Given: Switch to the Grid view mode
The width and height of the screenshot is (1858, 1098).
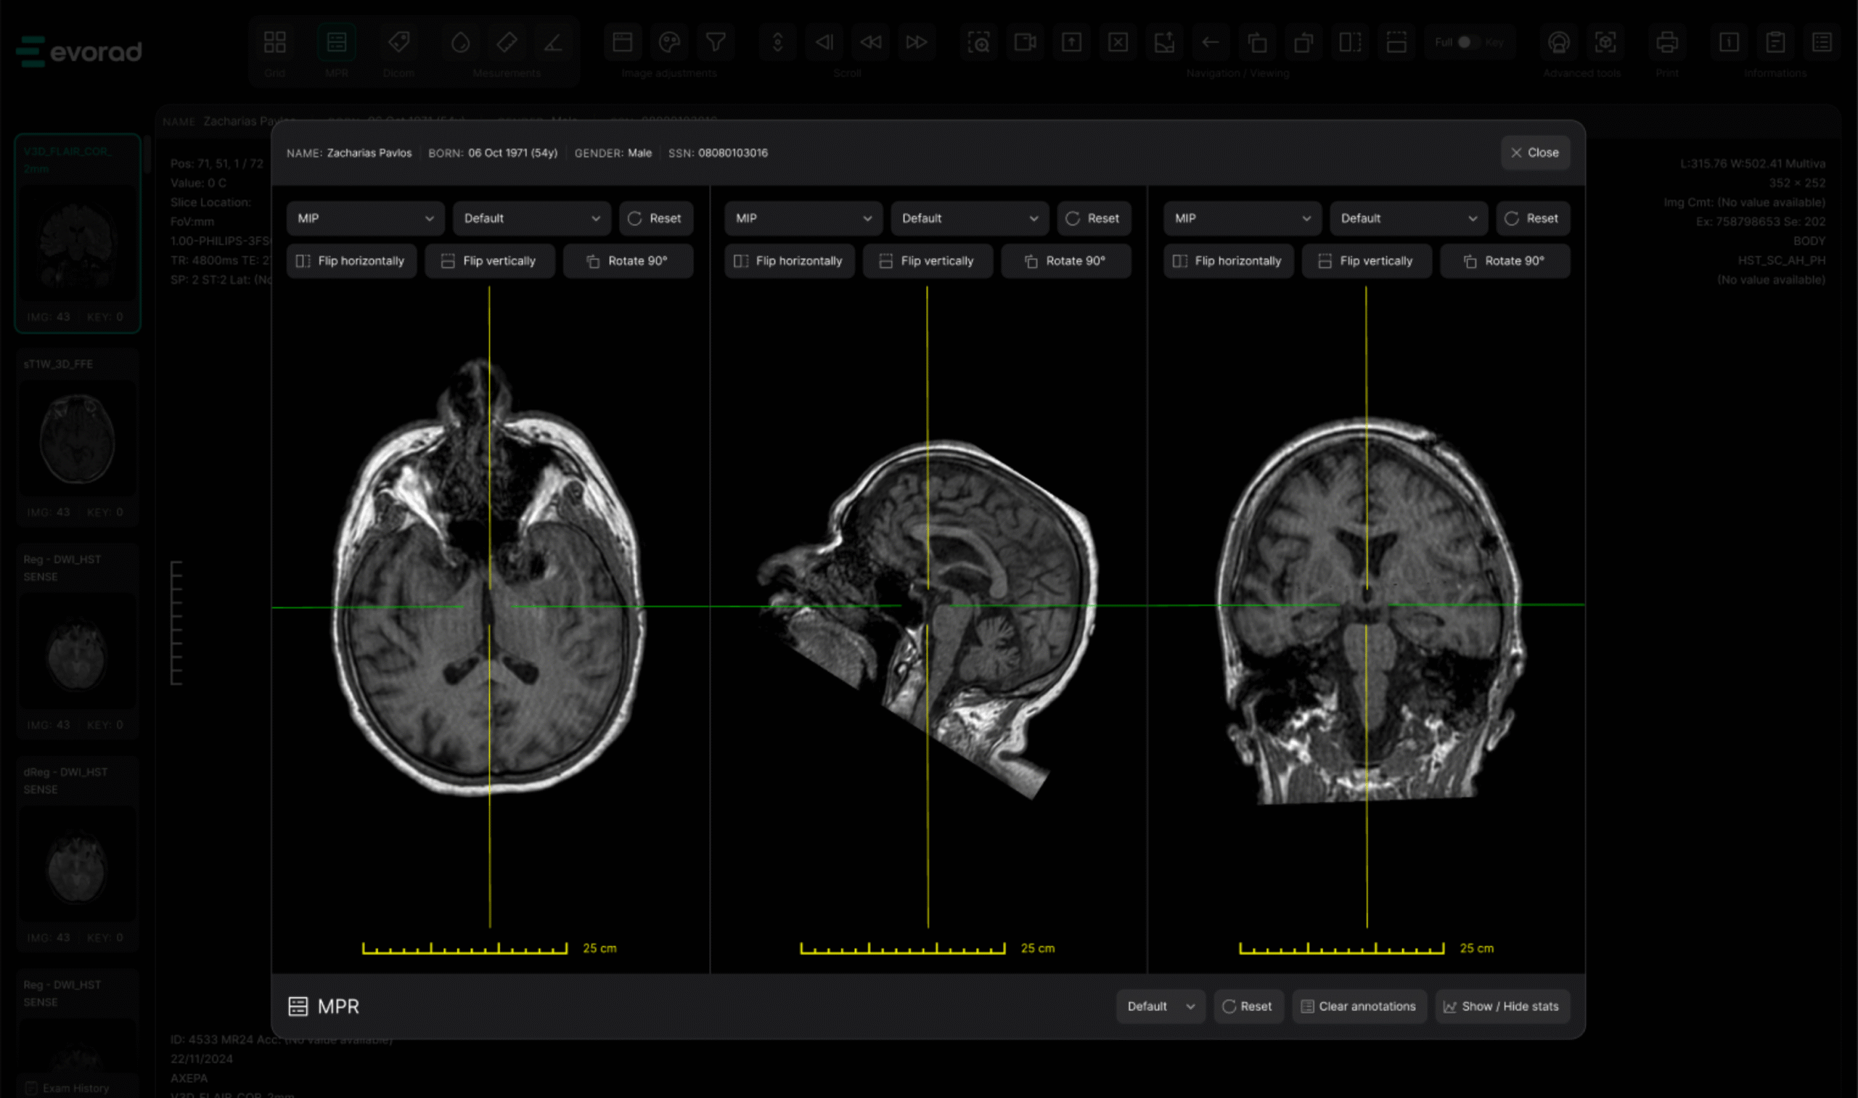Looking at the screenshot, I should (x=274, y=43).
